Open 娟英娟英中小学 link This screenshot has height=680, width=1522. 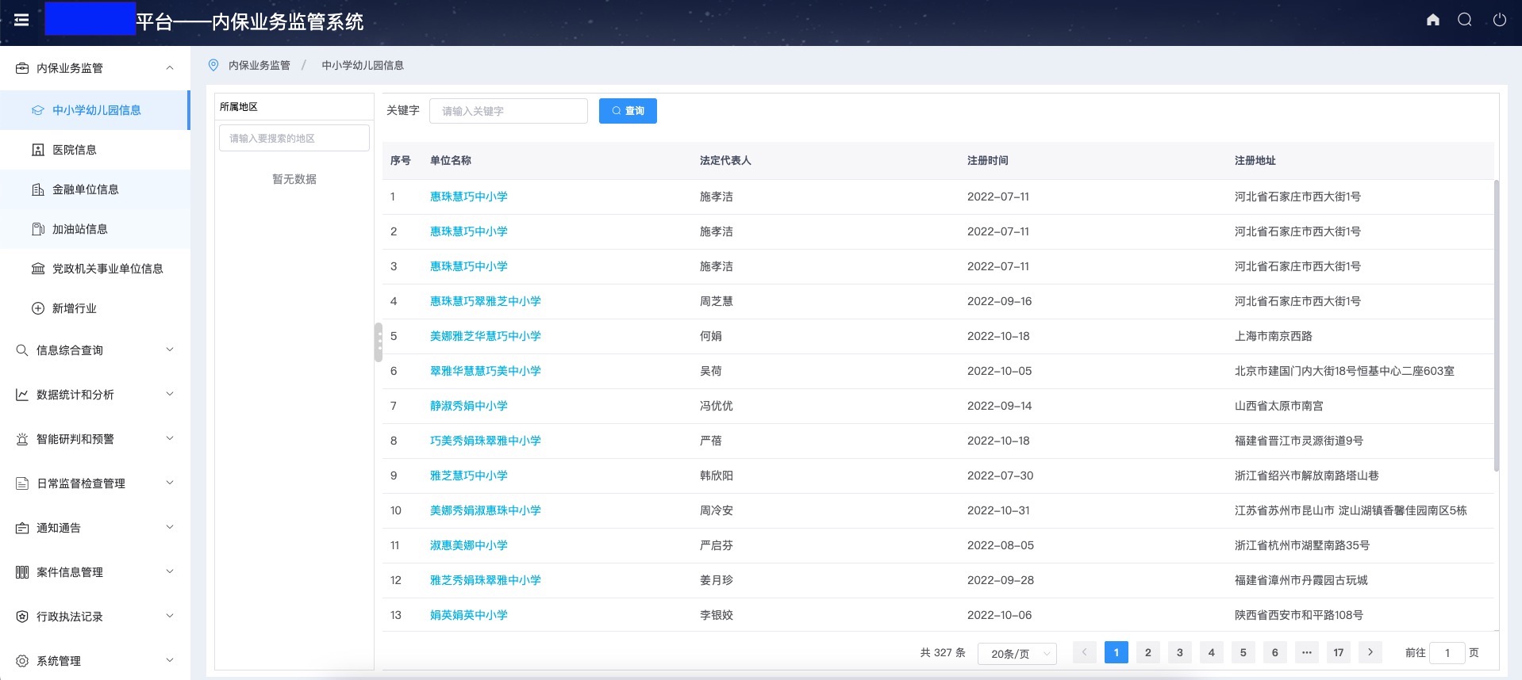point(468,615)
